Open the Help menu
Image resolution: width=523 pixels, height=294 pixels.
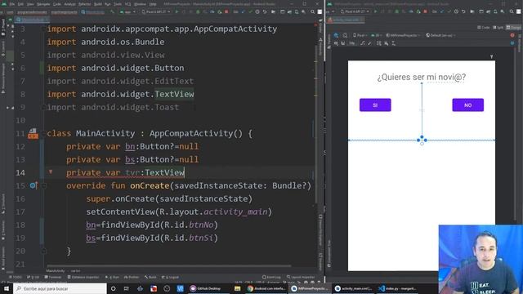[x=153, y=4]
